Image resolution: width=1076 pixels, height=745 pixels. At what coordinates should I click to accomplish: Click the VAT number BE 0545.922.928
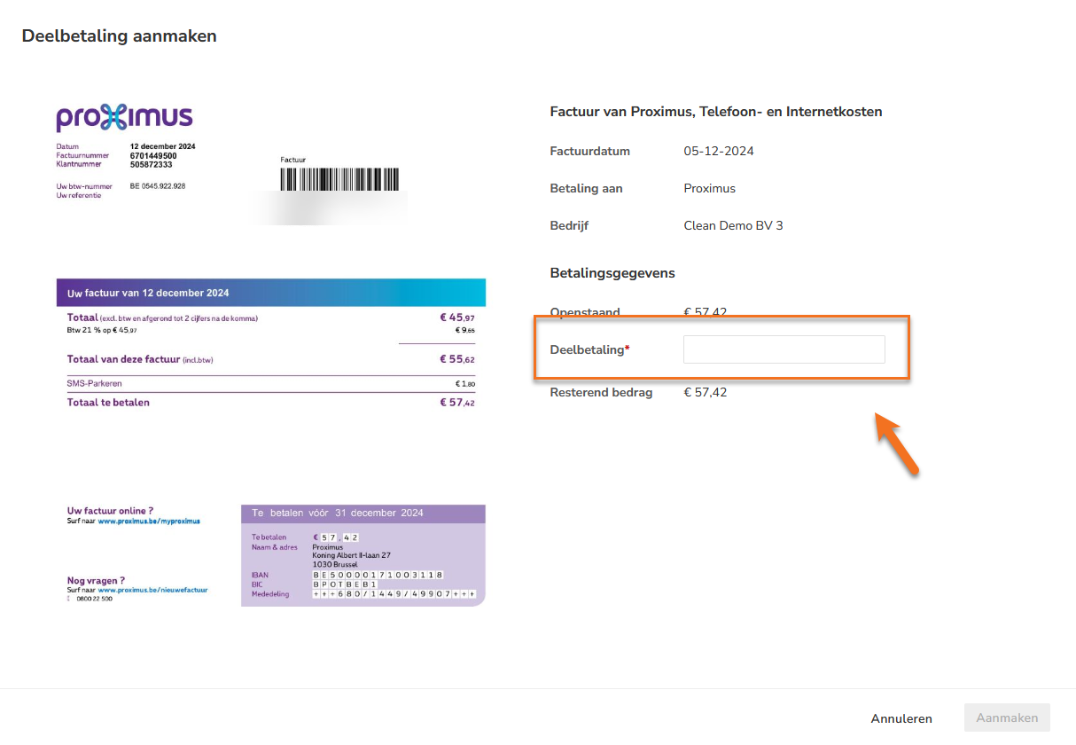[158, 186]
